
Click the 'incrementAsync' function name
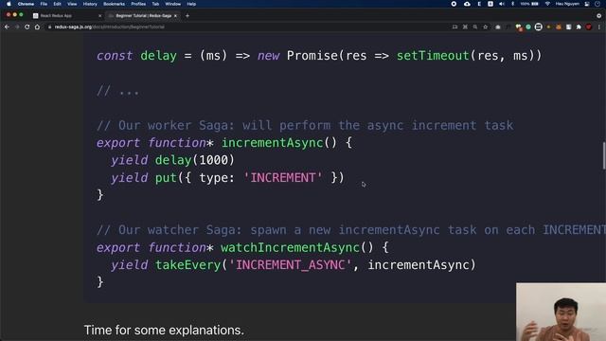coord(272,143)
